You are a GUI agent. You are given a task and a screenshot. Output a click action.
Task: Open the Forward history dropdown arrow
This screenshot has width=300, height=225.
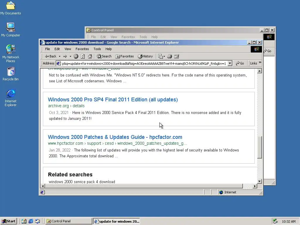[70, 56]
